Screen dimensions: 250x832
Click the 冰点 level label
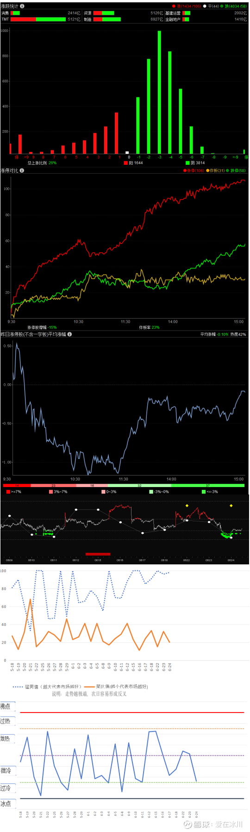tap(6, 803)
